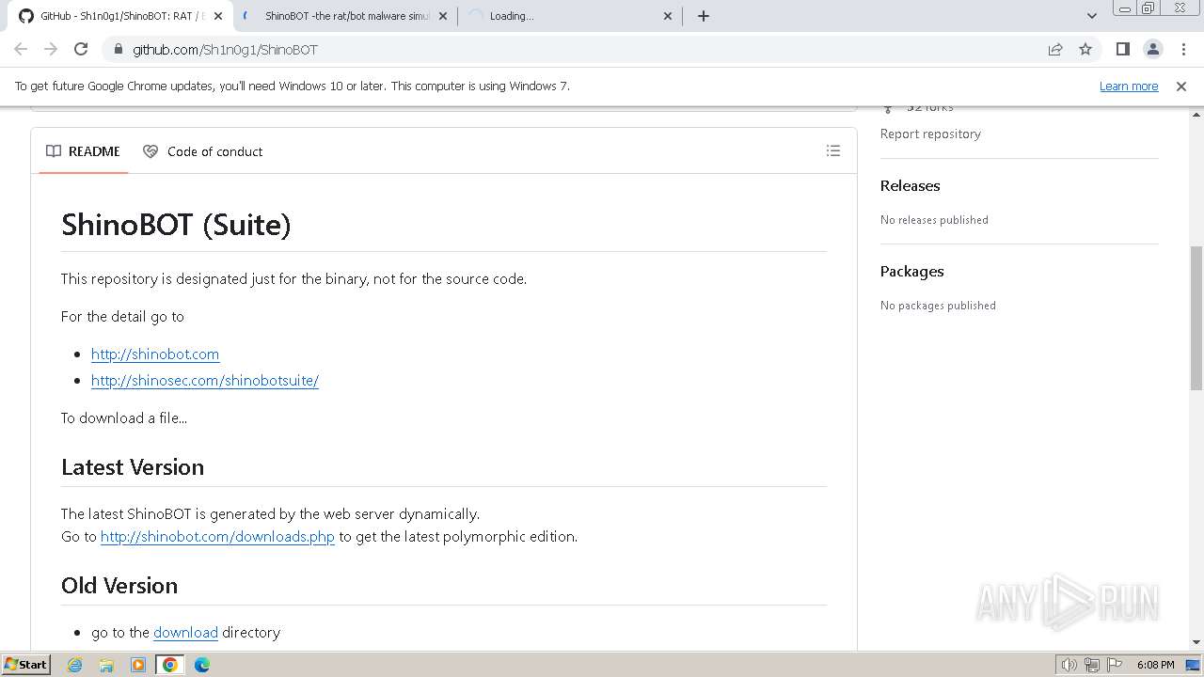1204x677 pixels.
Task: Switch to the ShinoBOT malware simulator tab
Action: 343,16
